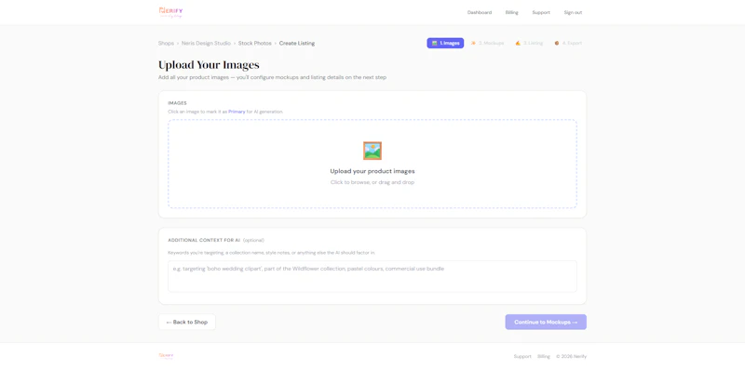Continue to Mockups

pyautogui.click(x=546, y=322)
